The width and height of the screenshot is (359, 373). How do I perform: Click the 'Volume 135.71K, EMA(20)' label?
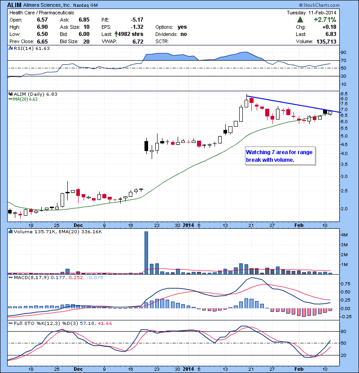click(x=46, y=231)
